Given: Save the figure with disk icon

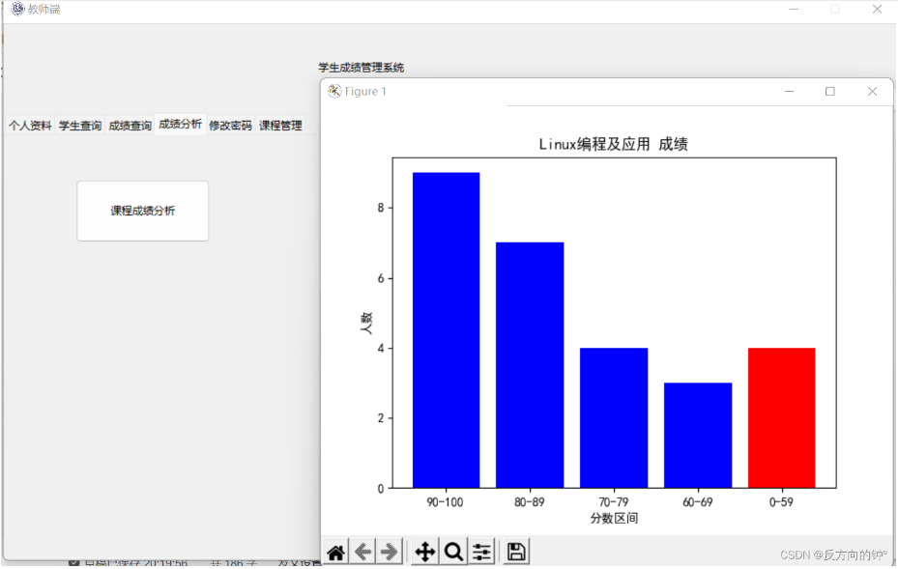Looking at the screenshot, I should (516, 552).
